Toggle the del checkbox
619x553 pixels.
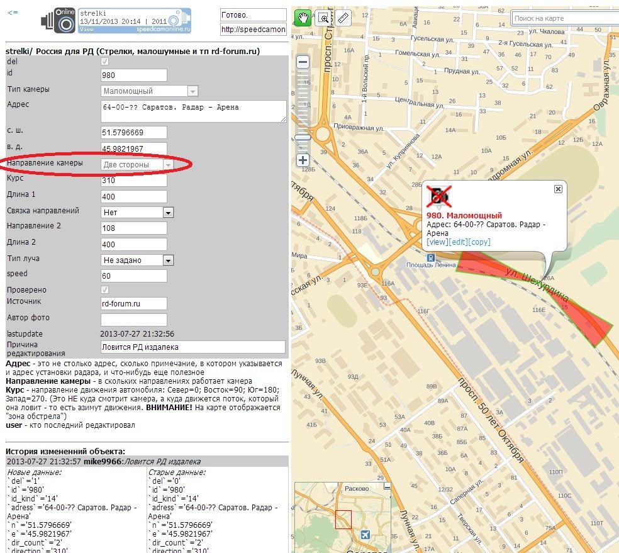tap(105, 62)
